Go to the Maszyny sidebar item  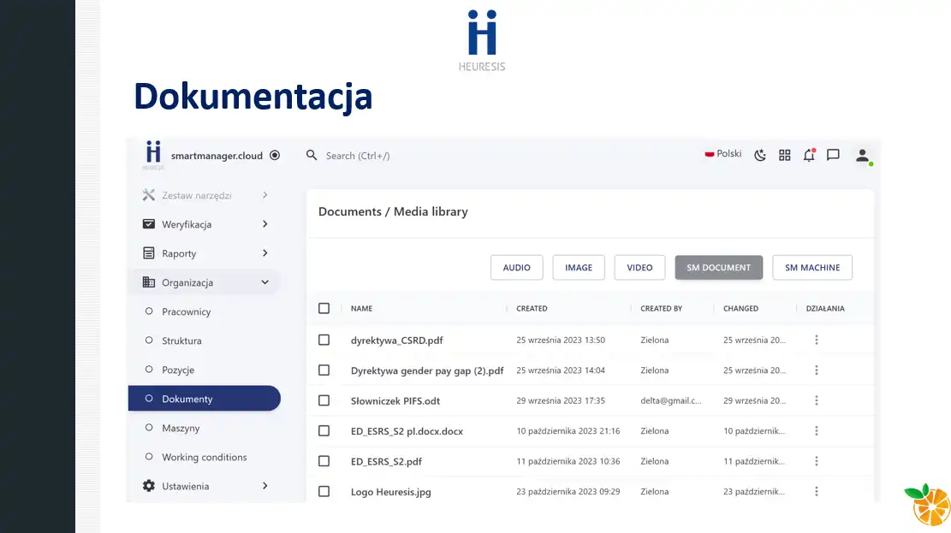181,428
